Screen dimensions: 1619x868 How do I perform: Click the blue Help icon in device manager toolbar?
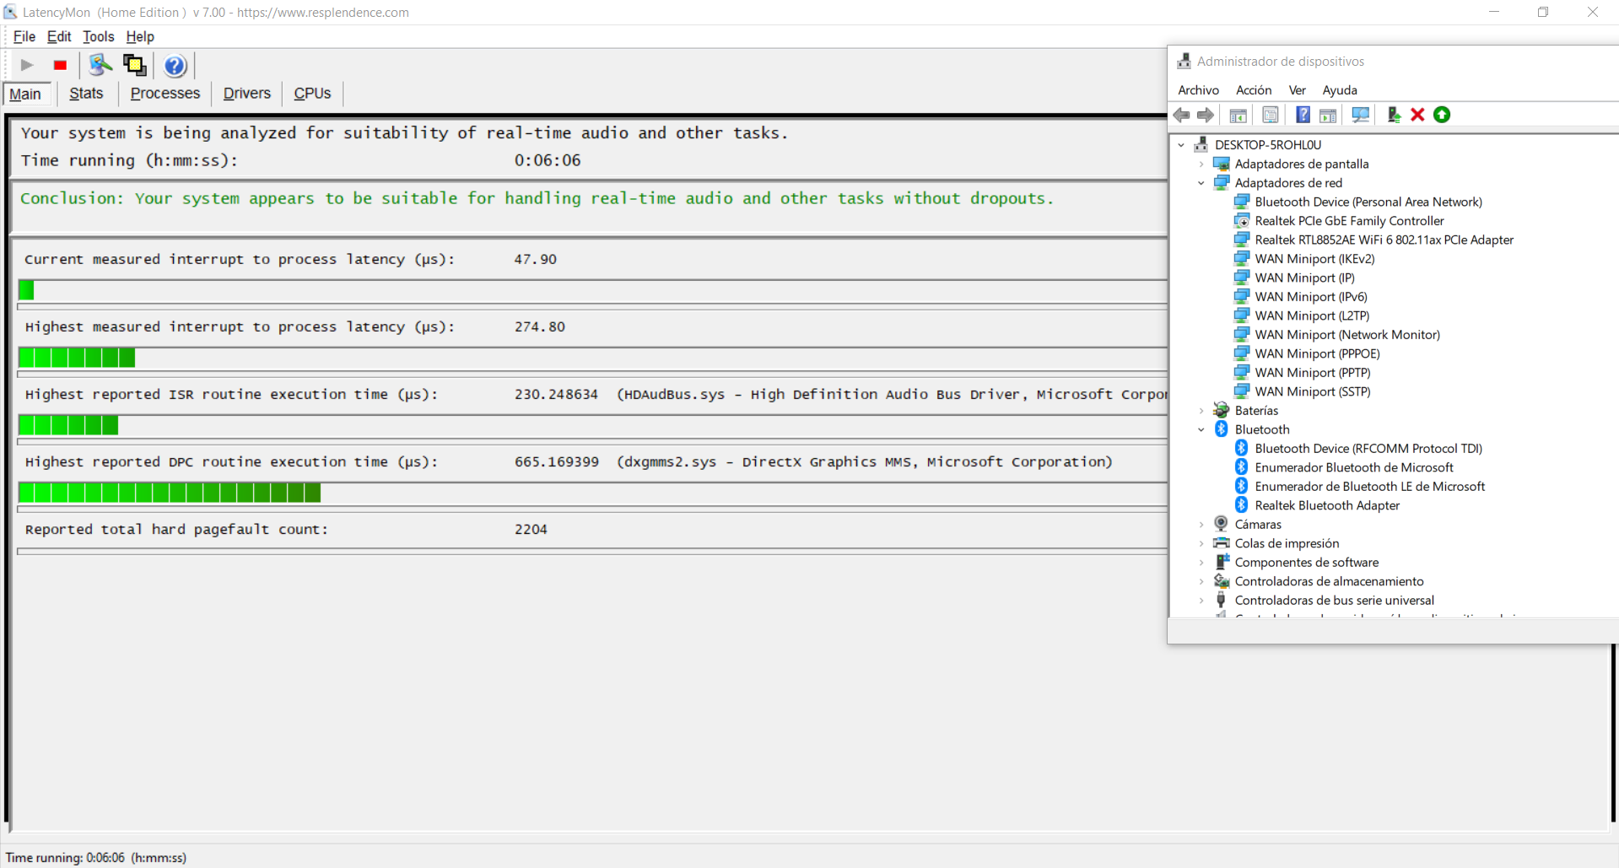tap(1303, 115)
